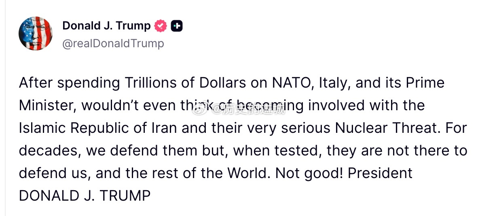Click the red verified checkmark badge
The width and height of the screenshot is (478, 216).
point(161,26)
